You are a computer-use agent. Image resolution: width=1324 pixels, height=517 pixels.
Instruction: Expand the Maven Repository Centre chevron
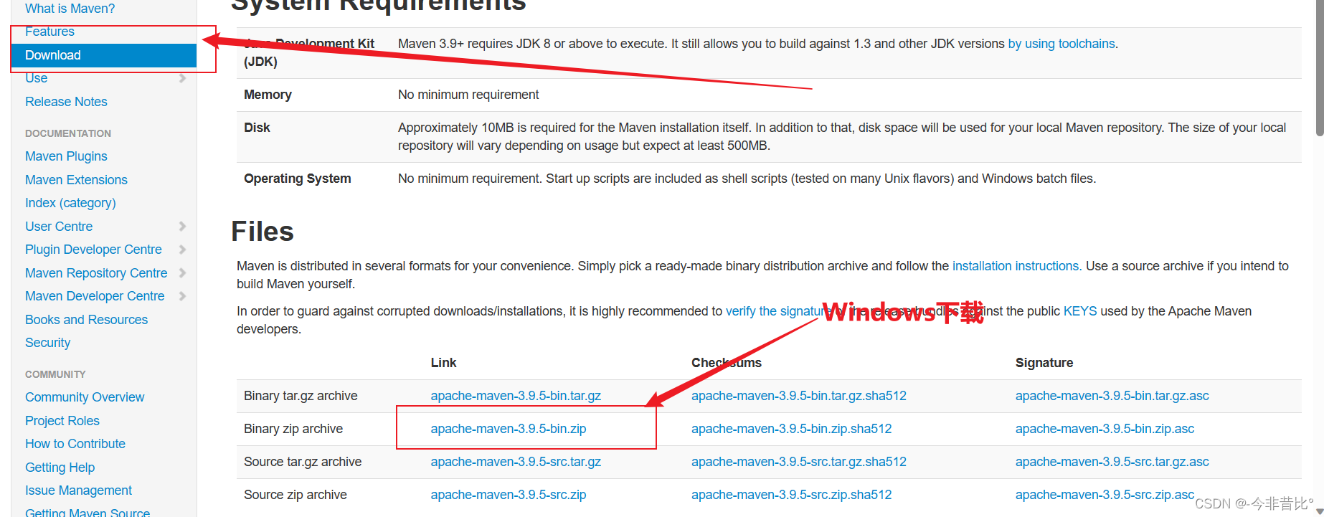coord(182,273)
